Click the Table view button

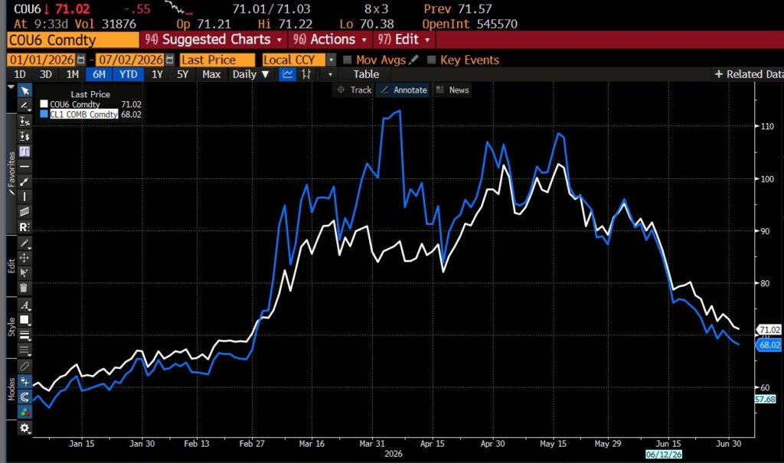(366, 74)
